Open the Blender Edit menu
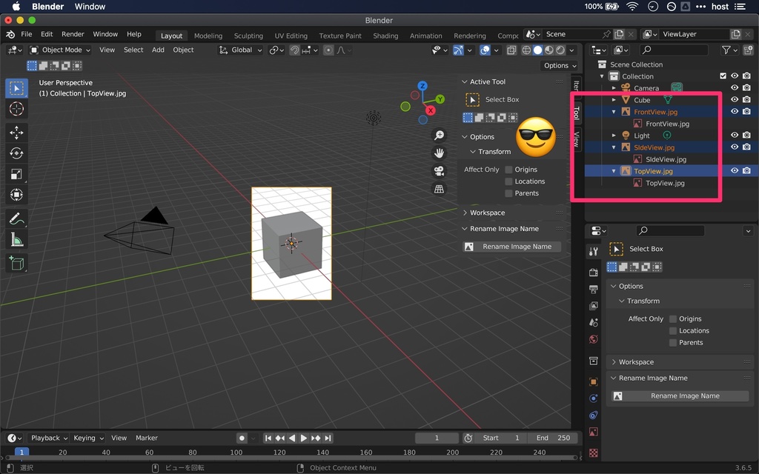The height and width of the screenshot is (474, 759). point(47,34)
